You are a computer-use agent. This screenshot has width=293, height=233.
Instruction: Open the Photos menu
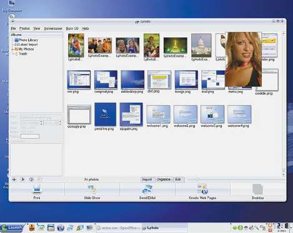click(x=24, y=29)
